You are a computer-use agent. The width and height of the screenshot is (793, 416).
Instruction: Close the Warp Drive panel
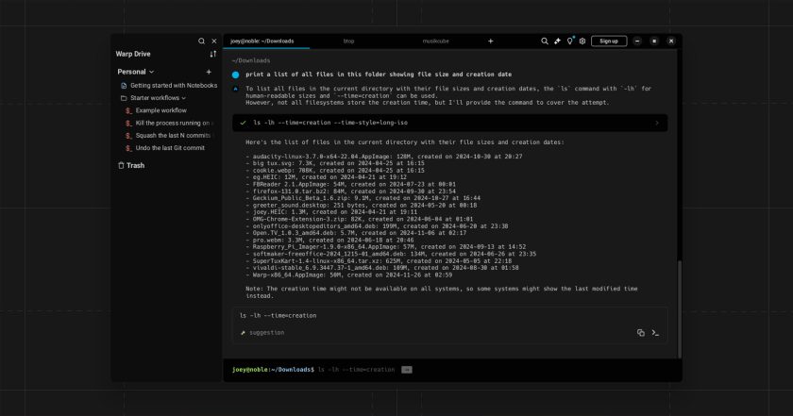tap(214, 41)
